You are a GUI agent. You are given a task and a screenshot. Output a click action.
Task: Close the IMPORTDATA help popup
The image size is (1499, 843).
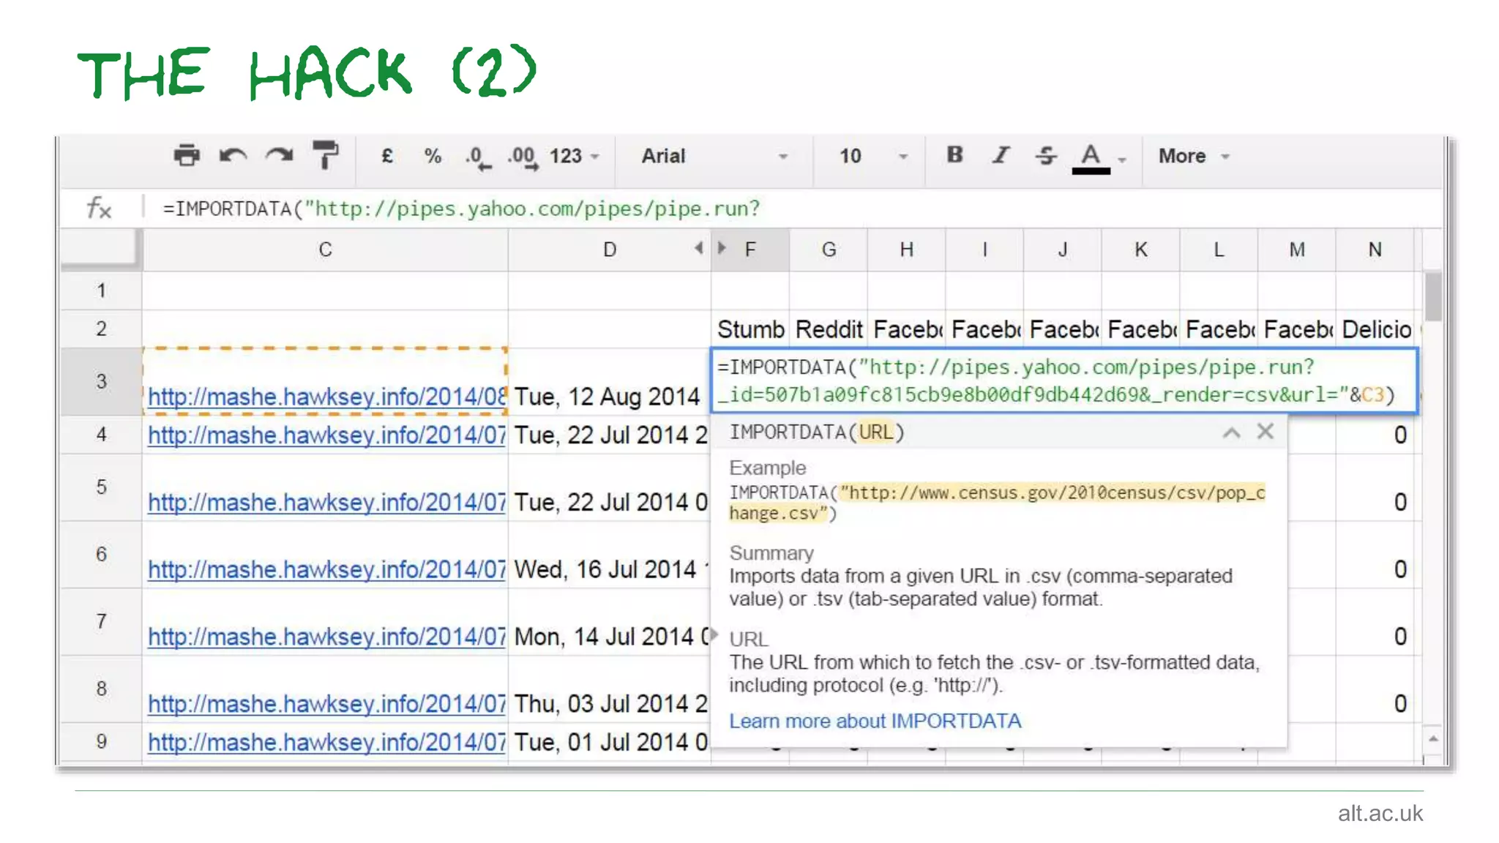[1266, 432]
